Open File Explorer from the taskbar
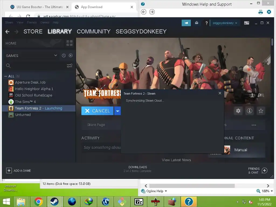 (x=21, y=202)
